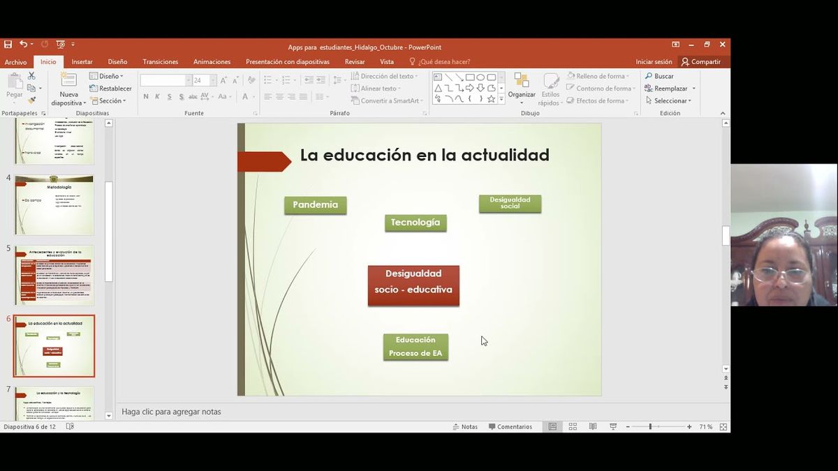Fit slide to current window icon
838x471 pixels.
click(723, 426)
